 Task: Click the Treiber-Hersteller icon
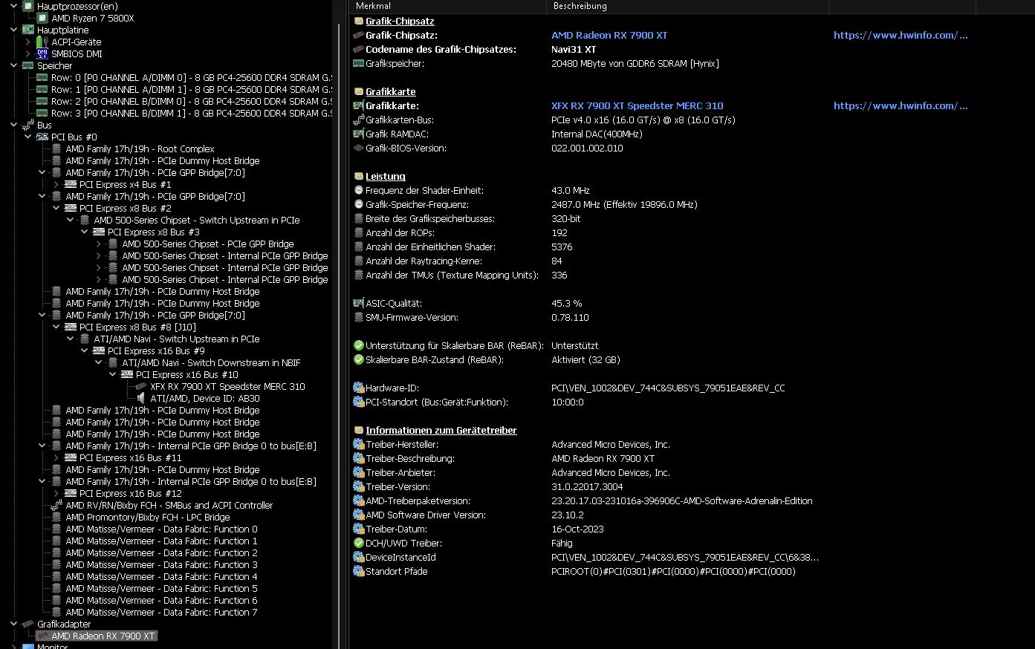(359, 444)
